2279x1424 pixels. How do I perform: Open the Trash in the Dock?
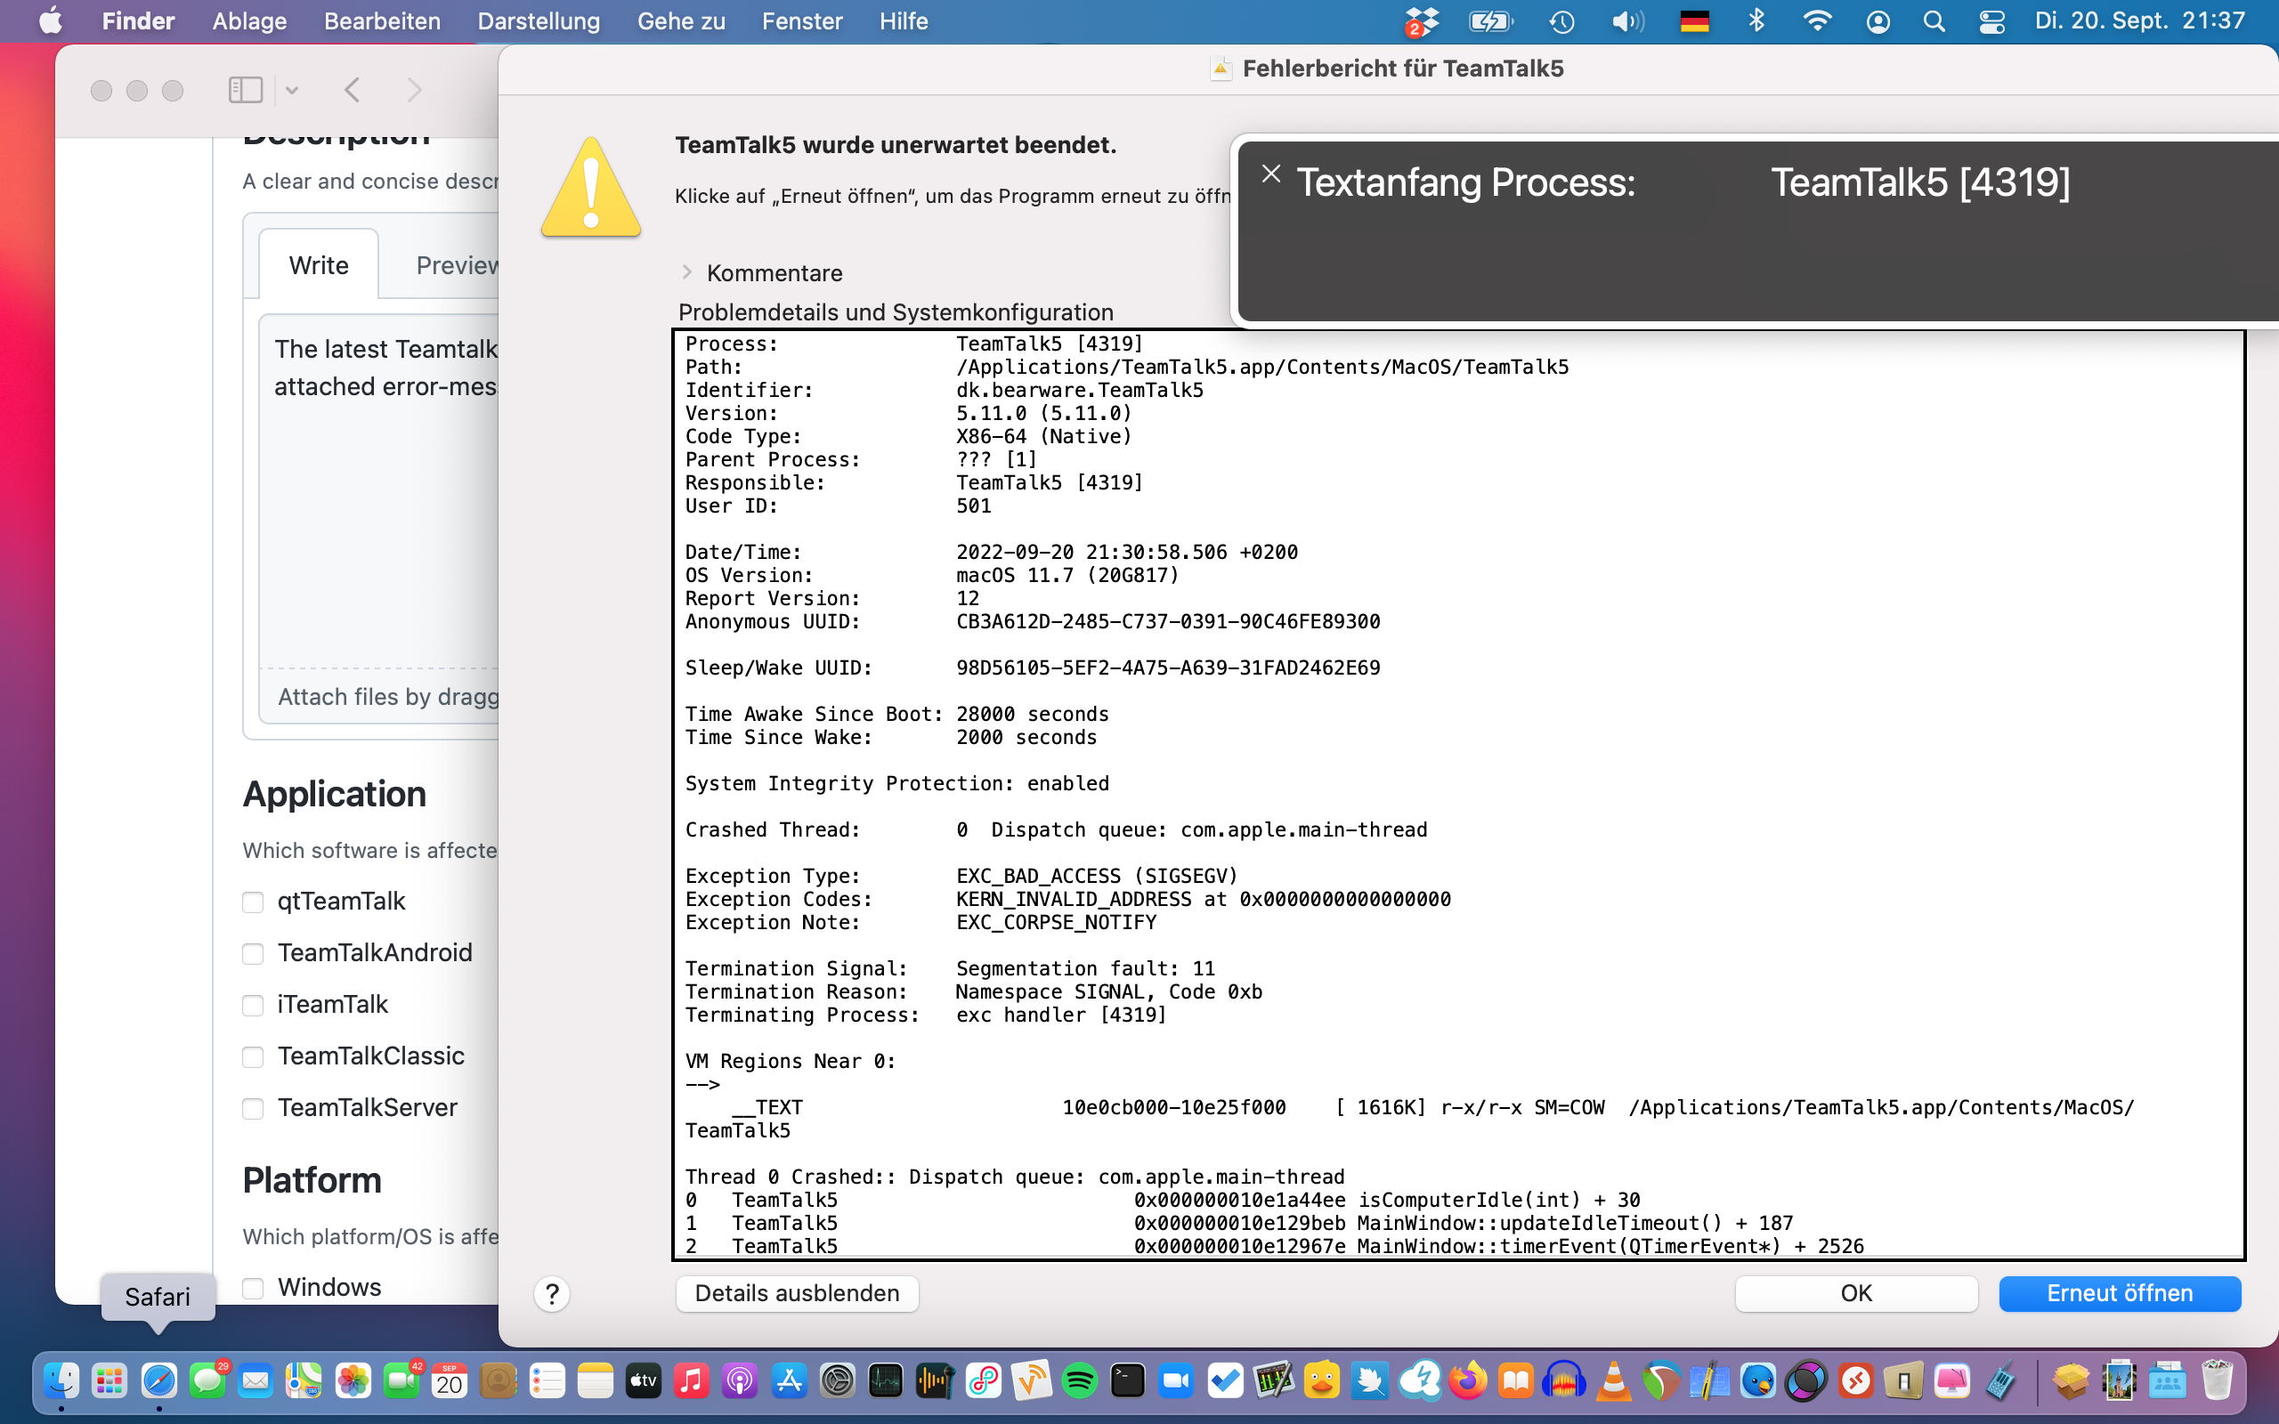(2217, 1381)
